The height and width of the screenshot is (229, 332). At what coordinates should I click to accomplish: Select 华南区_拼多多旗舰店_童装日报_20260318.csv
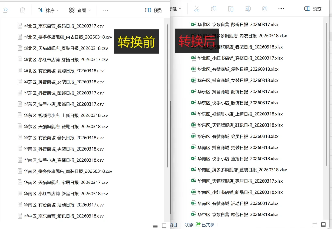[x=65, y=171]
